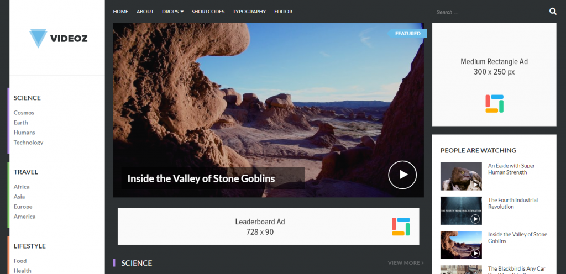The width and height of the screenshot is (566, 274).
Task: Click the search magnifier icon
Action: (553, 12)
